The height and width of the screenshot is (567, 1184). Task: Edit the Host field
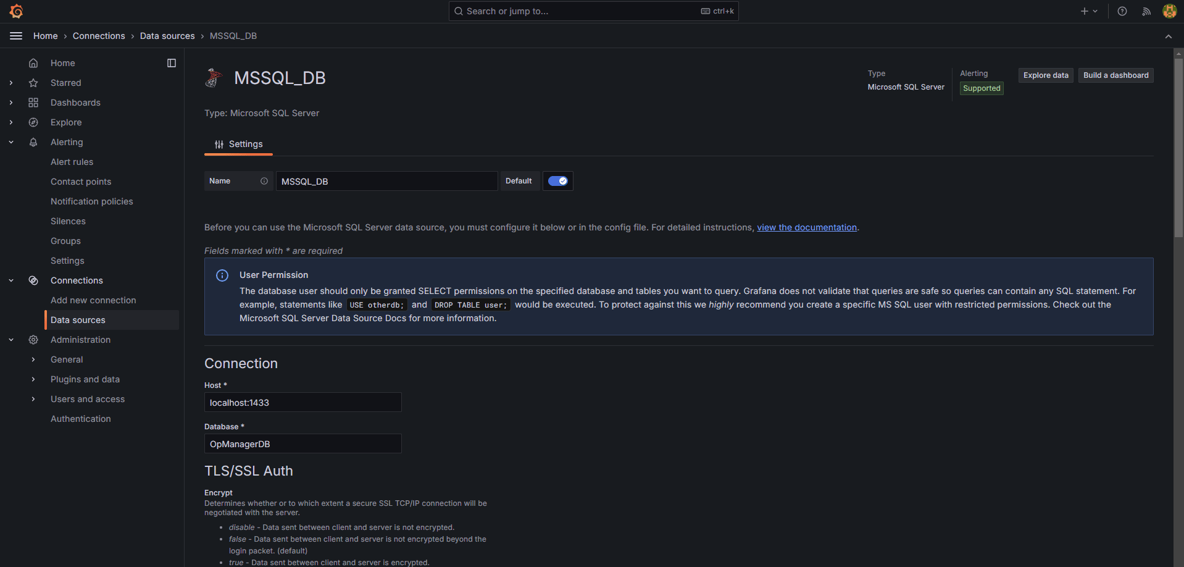(x=303, y=402)
